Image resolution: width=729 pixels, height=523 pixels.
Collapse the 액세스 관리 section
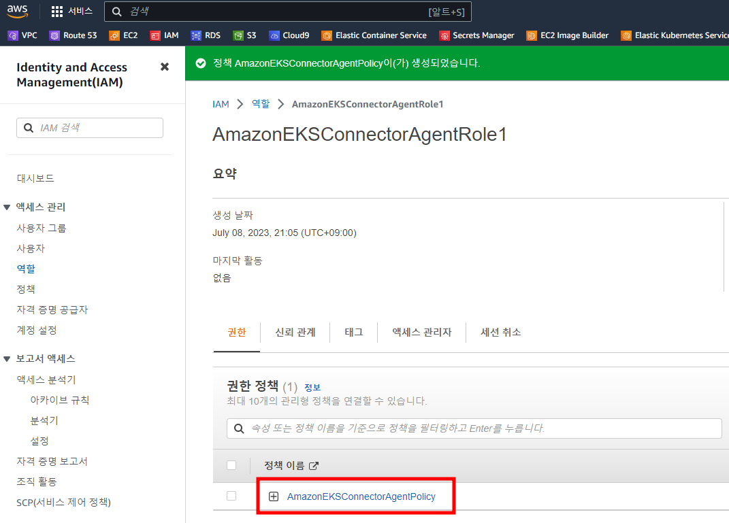(x=7, y=207)
